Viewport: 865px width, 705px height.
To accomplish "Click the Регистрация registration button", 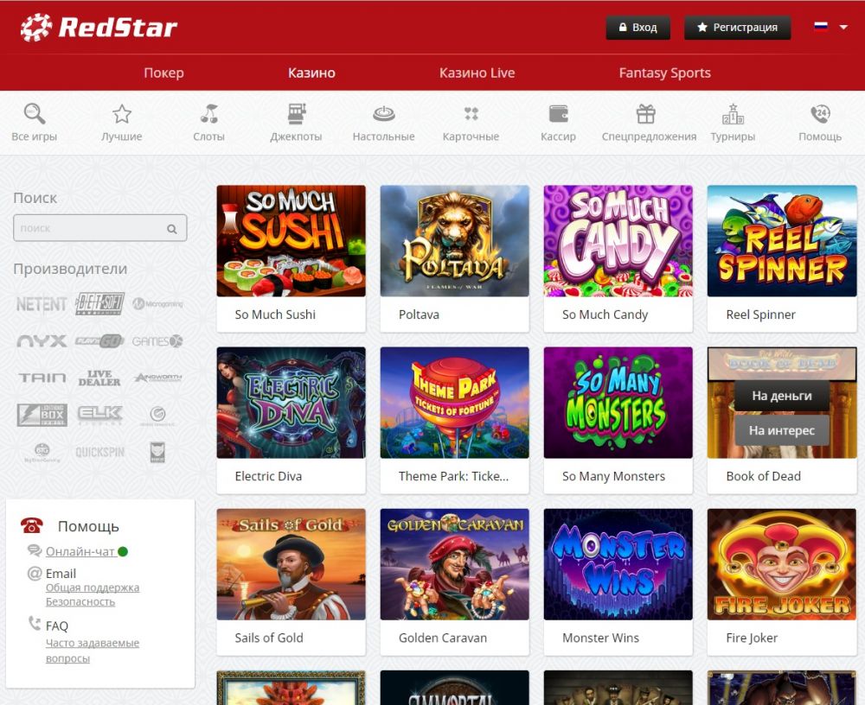I will 738,28.
